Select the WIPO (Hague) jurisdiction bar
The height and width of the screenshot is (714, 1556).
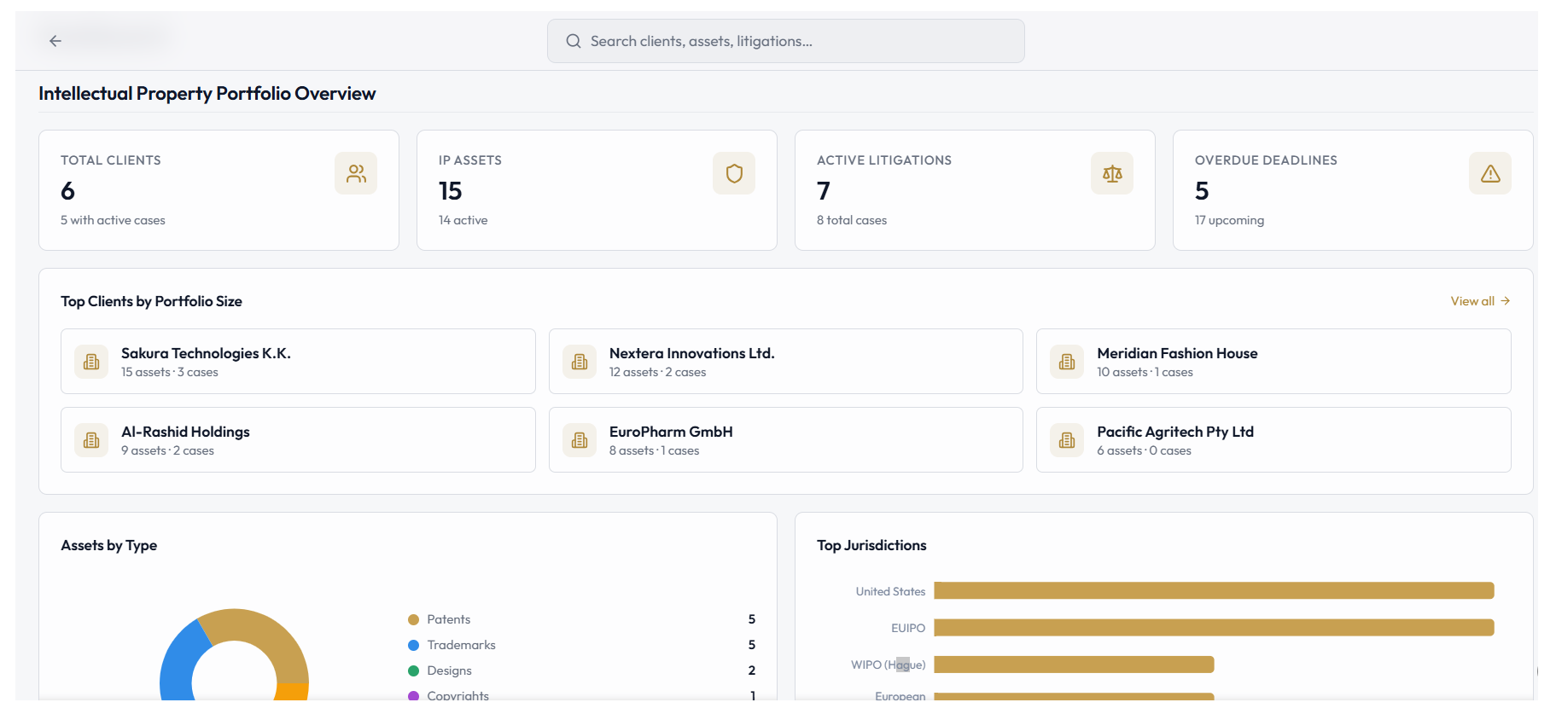[x=1074, y=665]
